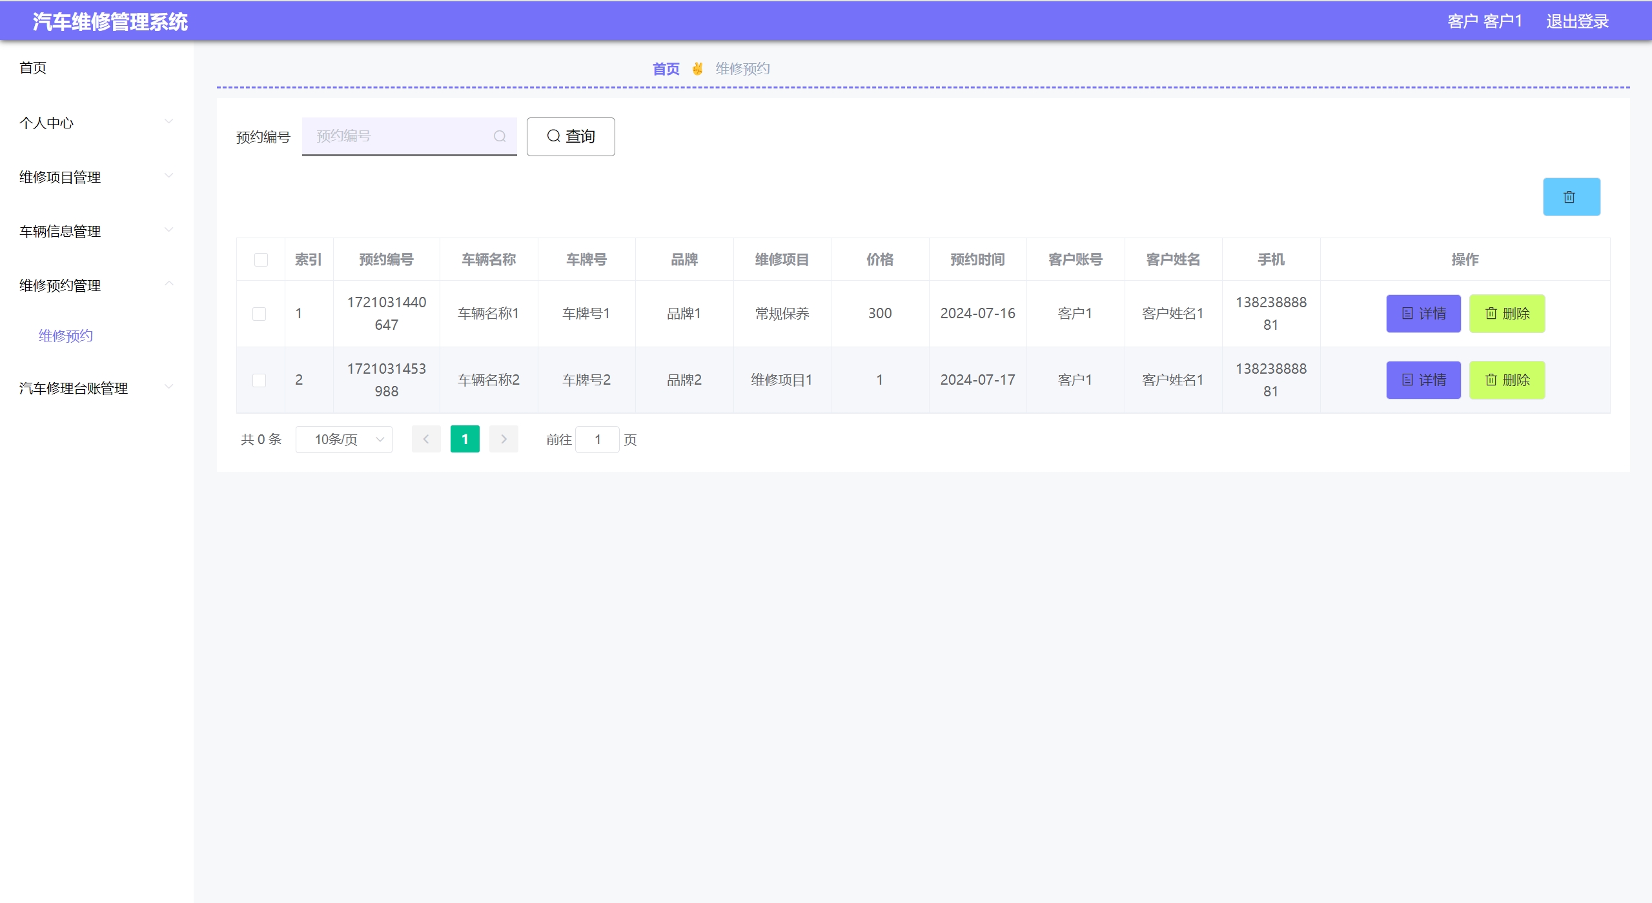This screenshot has width=1652, height=903.
Task: Check the checkbox for row 1
Action: tap(259, 314)
